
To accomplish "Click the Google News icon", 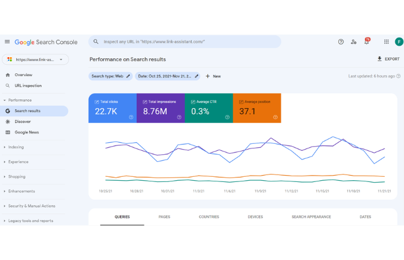I will [8, 132].
